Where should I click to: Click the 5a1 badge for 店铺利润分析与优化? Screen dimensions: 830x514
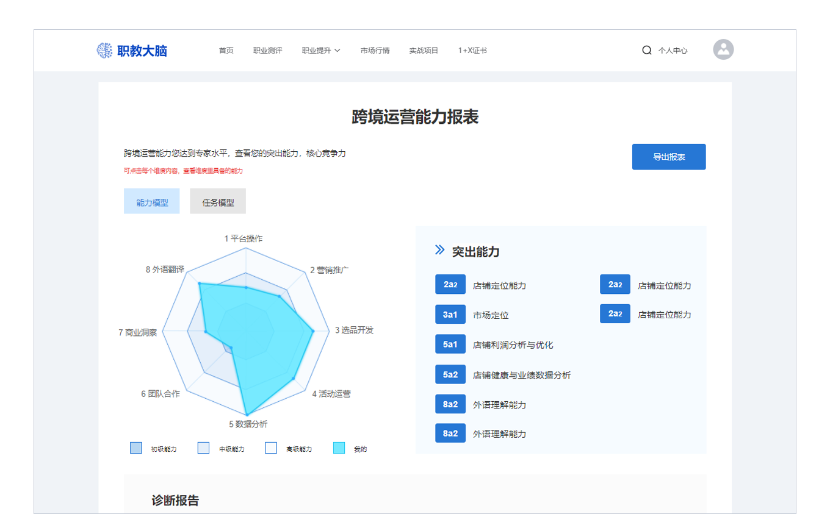[450, 344]
